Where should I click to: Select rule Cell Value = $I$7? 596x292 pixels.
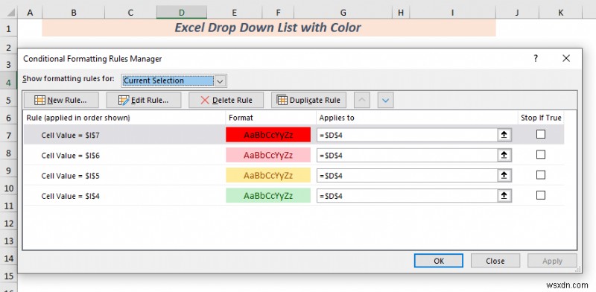[x=71, y=135]
